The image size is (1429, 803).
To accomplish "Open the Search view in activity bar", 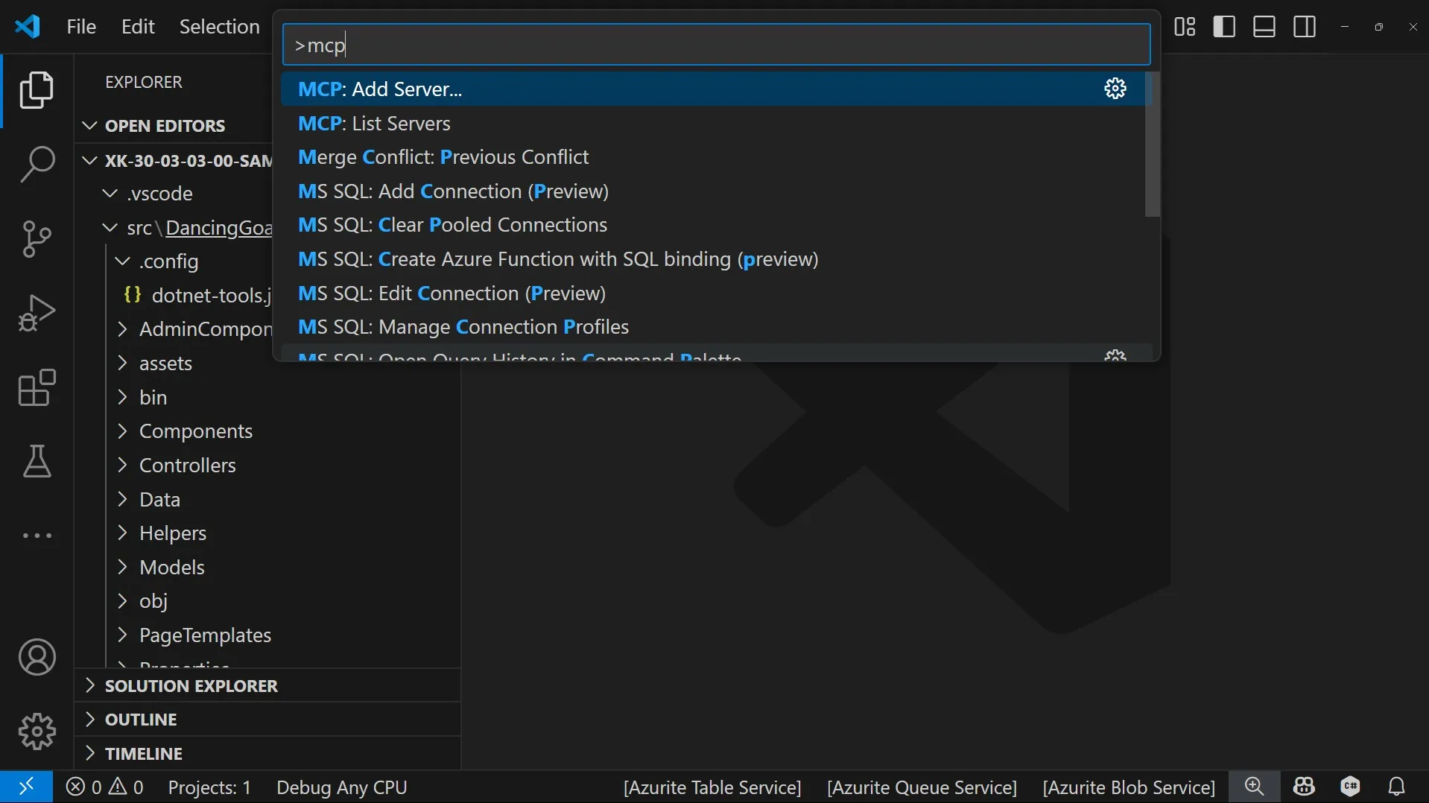I will tap(37, 164).
